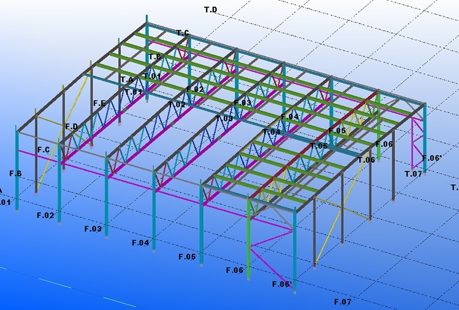459x310 pixels.
Task: Click the T.C grid line label
Action: click(183, 34)
